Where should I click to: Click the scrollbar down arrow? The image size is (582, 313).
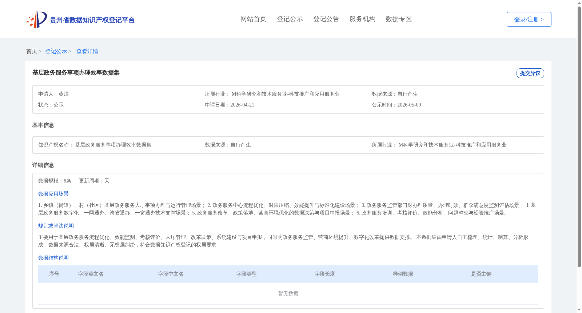point(579,310)
